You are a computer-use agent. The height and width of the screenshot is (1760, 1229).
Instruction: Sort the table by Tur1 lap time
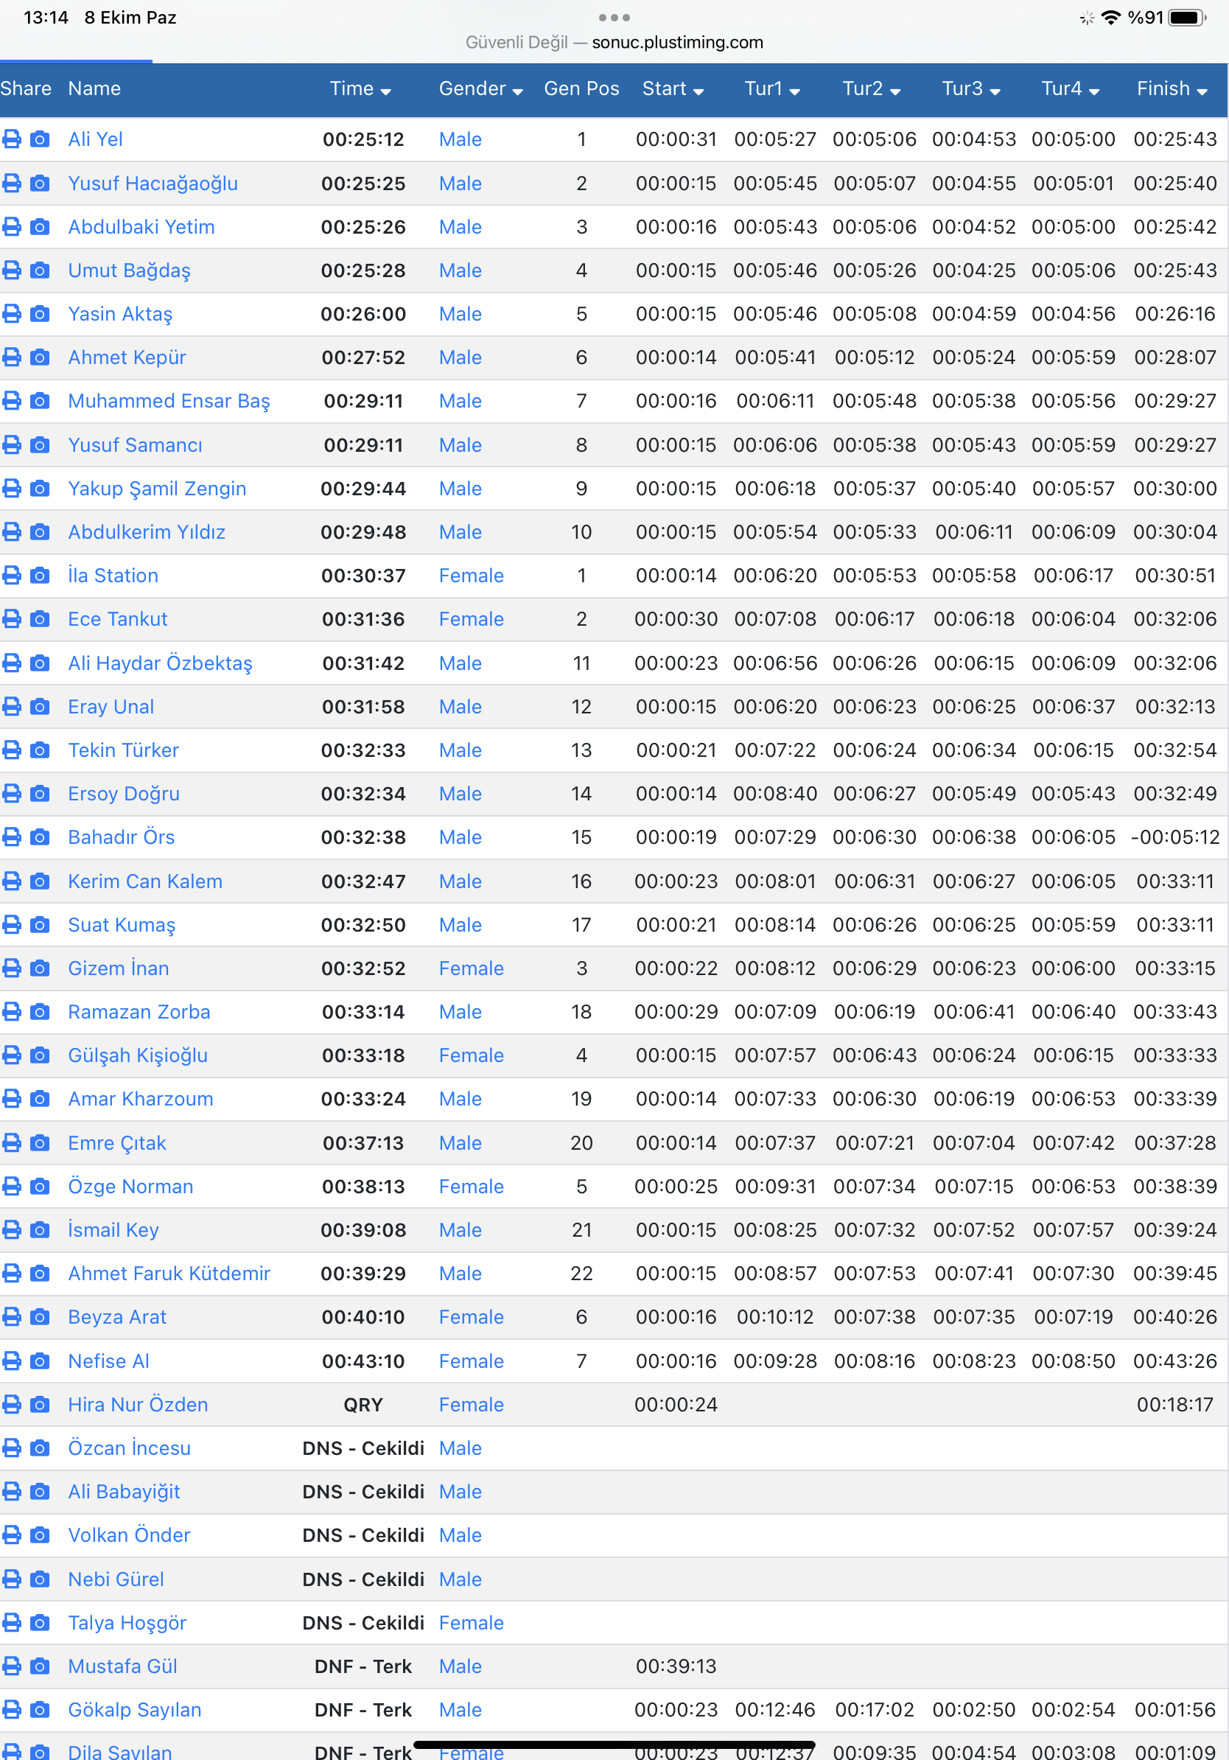[x=771, y=89]
